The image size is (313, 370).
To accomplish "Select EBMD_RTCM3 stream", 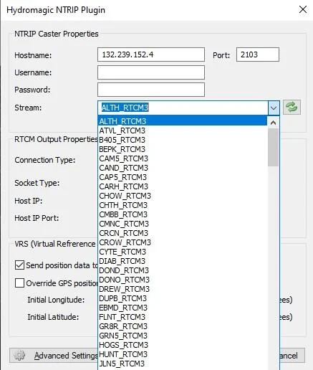I will pyautogui.click(x=183, y=308).
